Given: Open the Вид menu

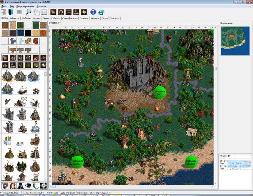Looking at the screenshot, I should pos(12,6).
